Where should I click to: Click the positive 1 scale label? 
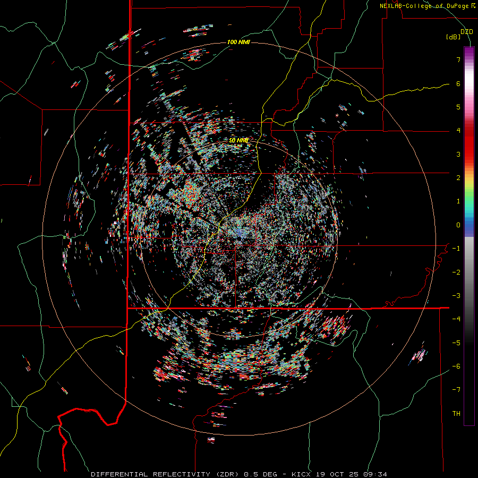458,201
